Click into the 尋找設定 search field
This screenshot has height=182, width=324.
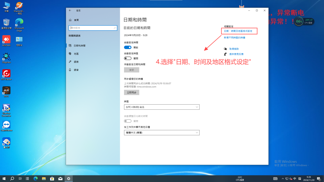pyautogui.click(x=91, y=28)
